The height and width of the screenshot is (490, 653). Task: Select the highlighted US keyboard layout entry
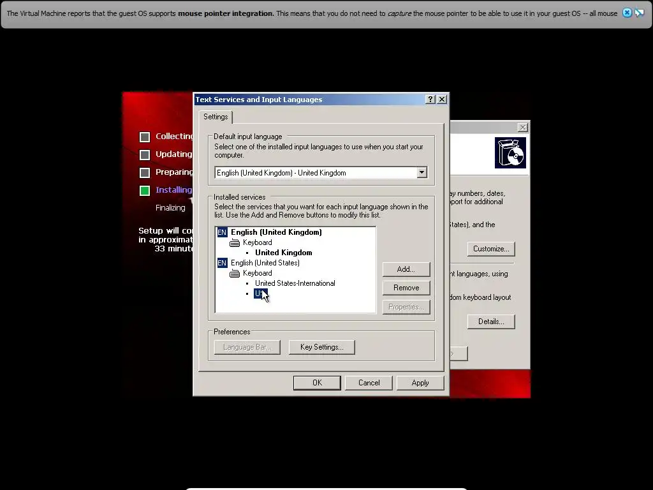point(261,293)
